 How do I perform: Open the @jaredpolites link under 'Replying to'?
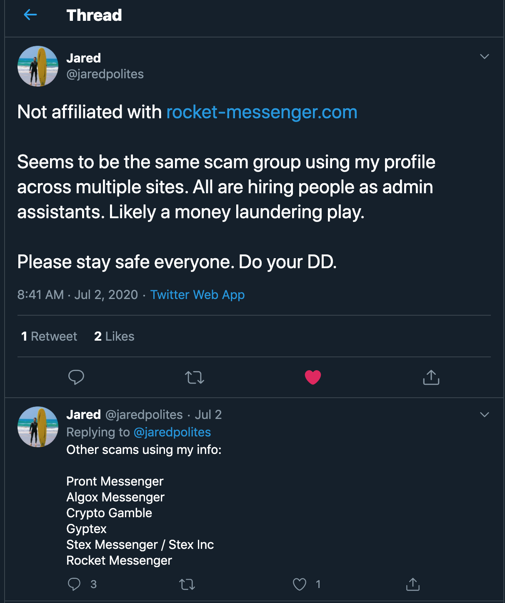pyautogui.click(x=172, y=432)
